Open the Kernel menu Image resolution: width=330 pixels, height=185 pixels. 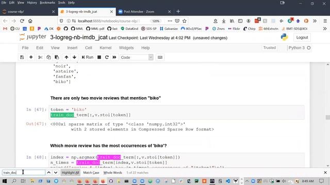105,48
